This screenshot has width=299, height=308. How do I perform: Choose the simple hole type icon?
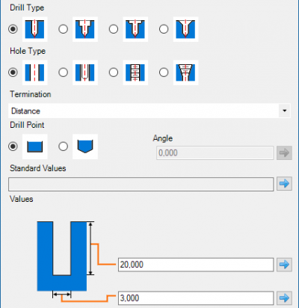[35, 73]
